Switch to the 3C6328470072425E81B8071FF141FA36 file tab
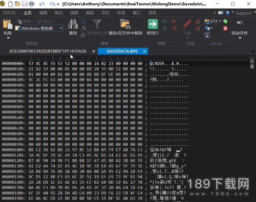256x202 pixels. coord(47,51)
